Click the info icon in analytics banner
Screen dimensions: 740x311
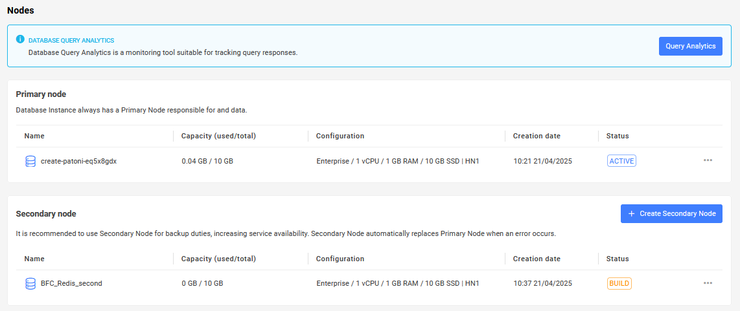(20, 39)
